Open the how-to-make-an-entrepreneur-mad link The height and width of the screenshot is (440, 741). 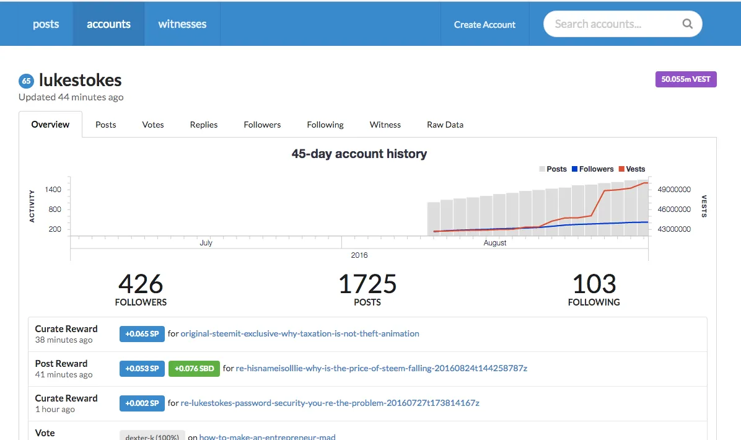point(267,437)
